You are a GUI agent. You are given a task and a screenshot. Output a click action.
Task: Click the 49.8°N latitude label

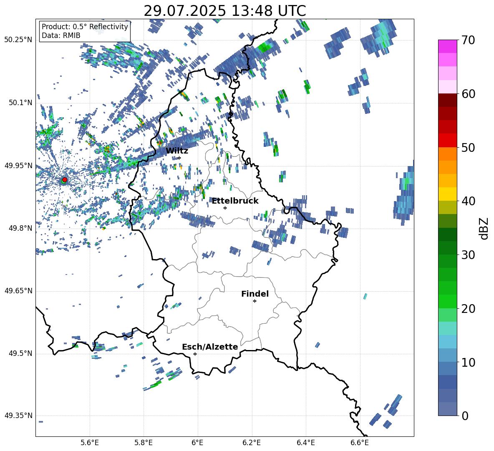click(20, 228)
